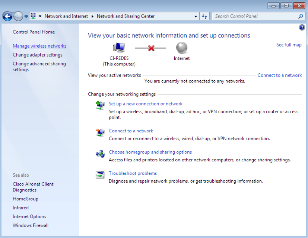Click the Connect to a network adapter icon

tap(100, 132)
